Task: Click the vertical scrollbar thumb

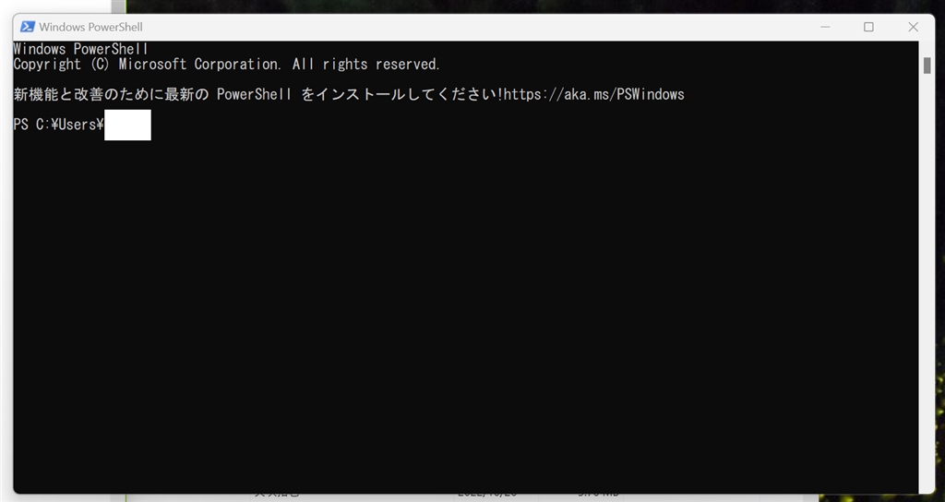Action: click(927, 66)
